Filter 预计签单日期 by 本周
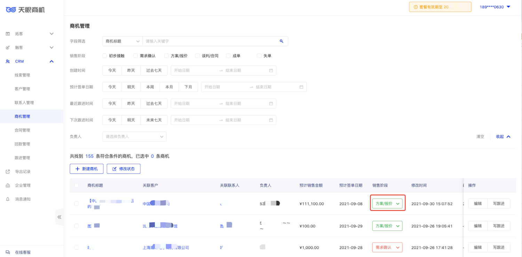The image size is (522, 257). coord(150,87)
